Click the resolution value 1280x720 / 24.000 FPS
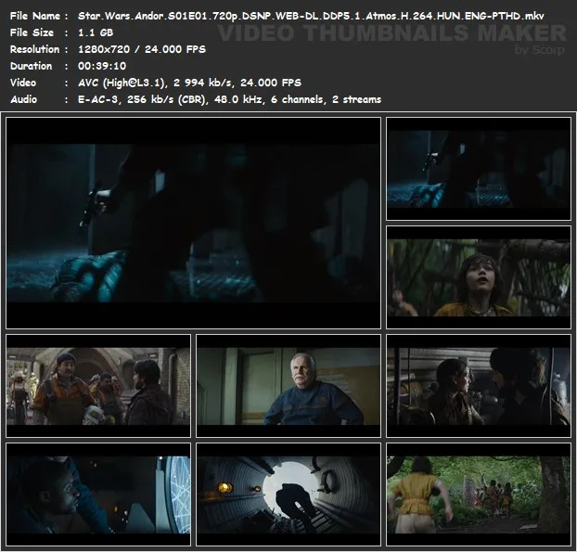577x552 pixels. pyautogui.click(x=142, y=49)
